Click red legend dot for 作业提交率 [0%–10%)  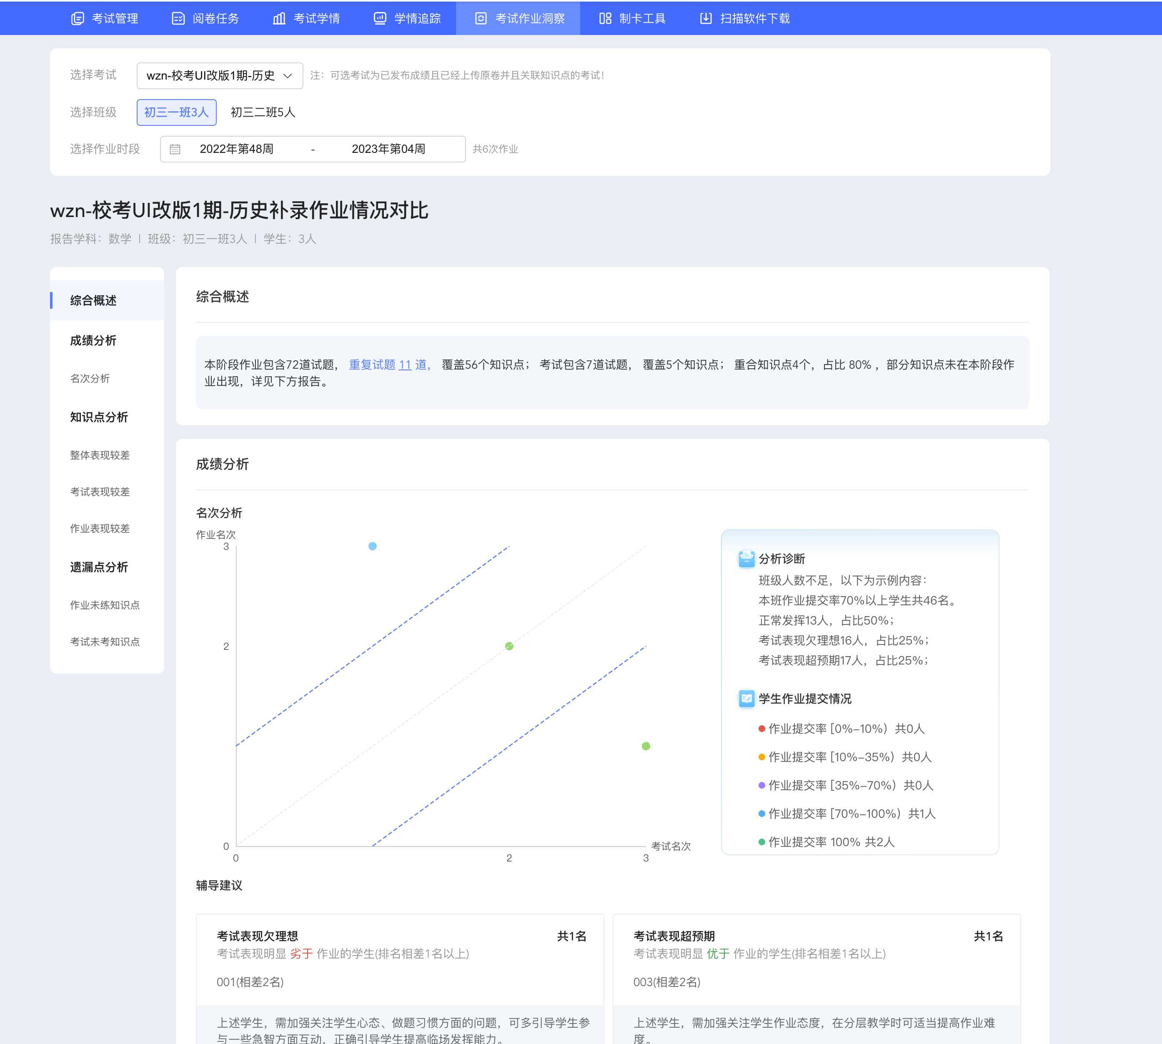tap(761, 729)
